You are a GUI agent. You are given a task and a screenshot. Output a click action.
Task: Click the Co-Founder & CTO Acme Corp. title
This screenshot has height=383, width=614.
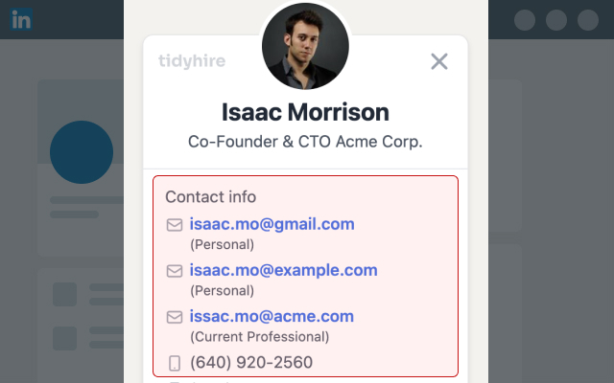pyautogui.click(x=305, y=141)
